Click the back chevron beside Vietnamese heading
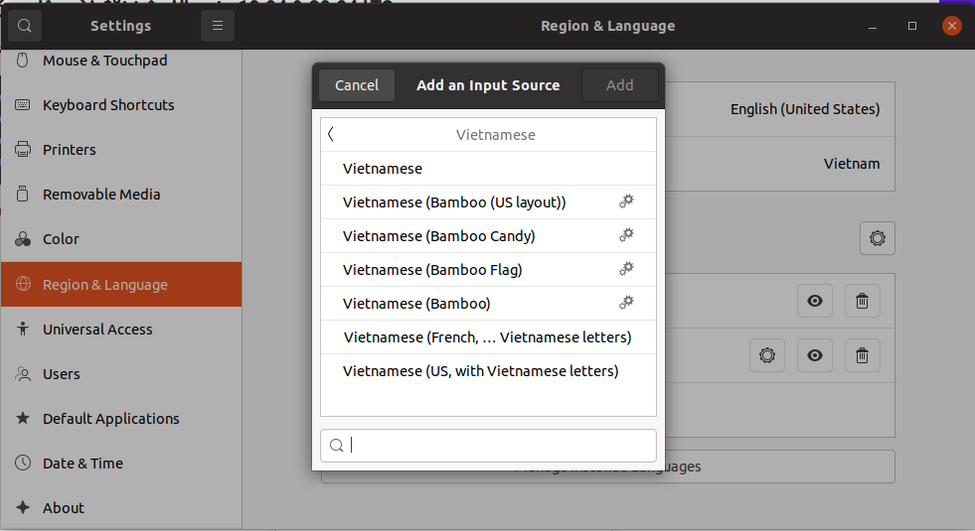This screenshot has width=975, height=531. point(331,134)
